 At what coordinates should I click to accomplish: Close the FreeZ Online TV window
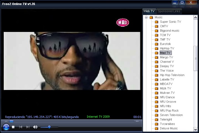click(191, 2)
